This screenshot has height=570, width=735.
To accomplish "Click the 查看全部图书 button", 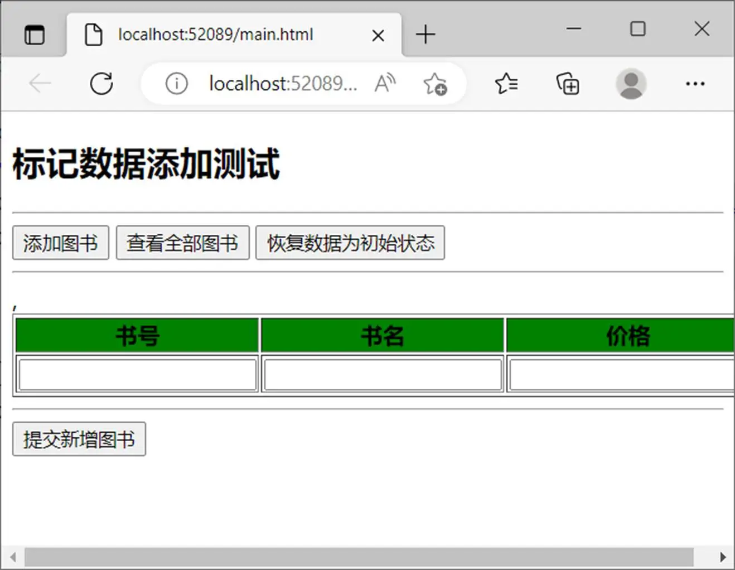I will pos(182,243).
